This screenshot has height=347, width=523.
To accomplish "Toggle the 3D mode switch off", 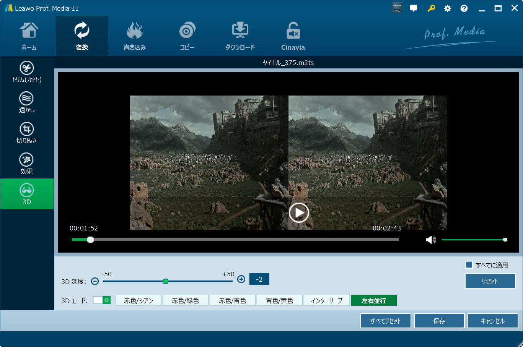I will (x=102, y=300).
